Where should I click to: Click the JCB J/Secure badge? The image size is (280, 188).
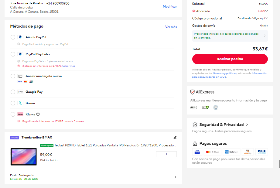tap(261, 152)
